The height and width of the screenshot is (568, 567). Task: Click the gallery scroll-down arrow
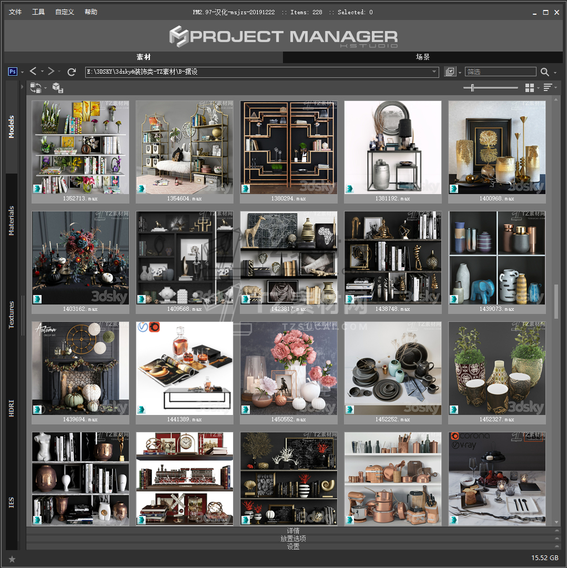click(x=556, y=522)
